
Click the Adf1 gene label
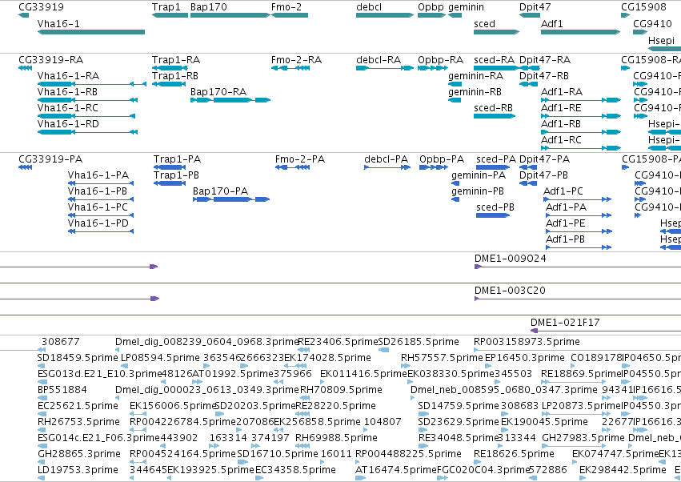[551, 23]
